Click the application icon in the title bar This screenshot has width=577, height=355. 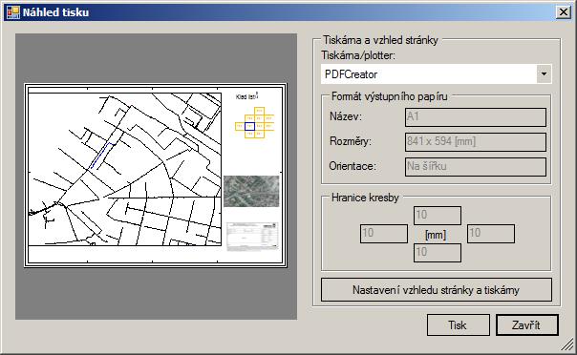(x=13, y=12)
